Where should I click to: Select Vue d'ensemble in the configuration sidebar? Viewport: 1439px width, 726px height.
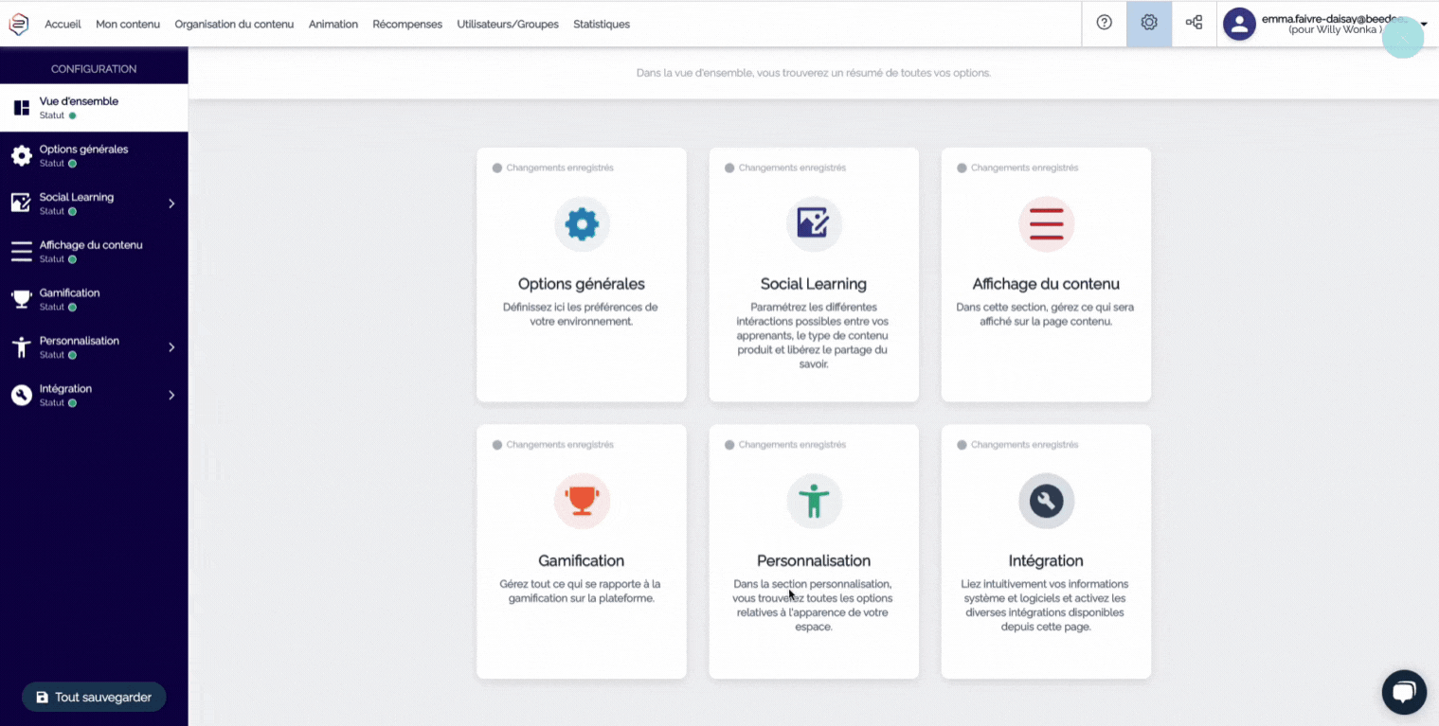point(78,106)
